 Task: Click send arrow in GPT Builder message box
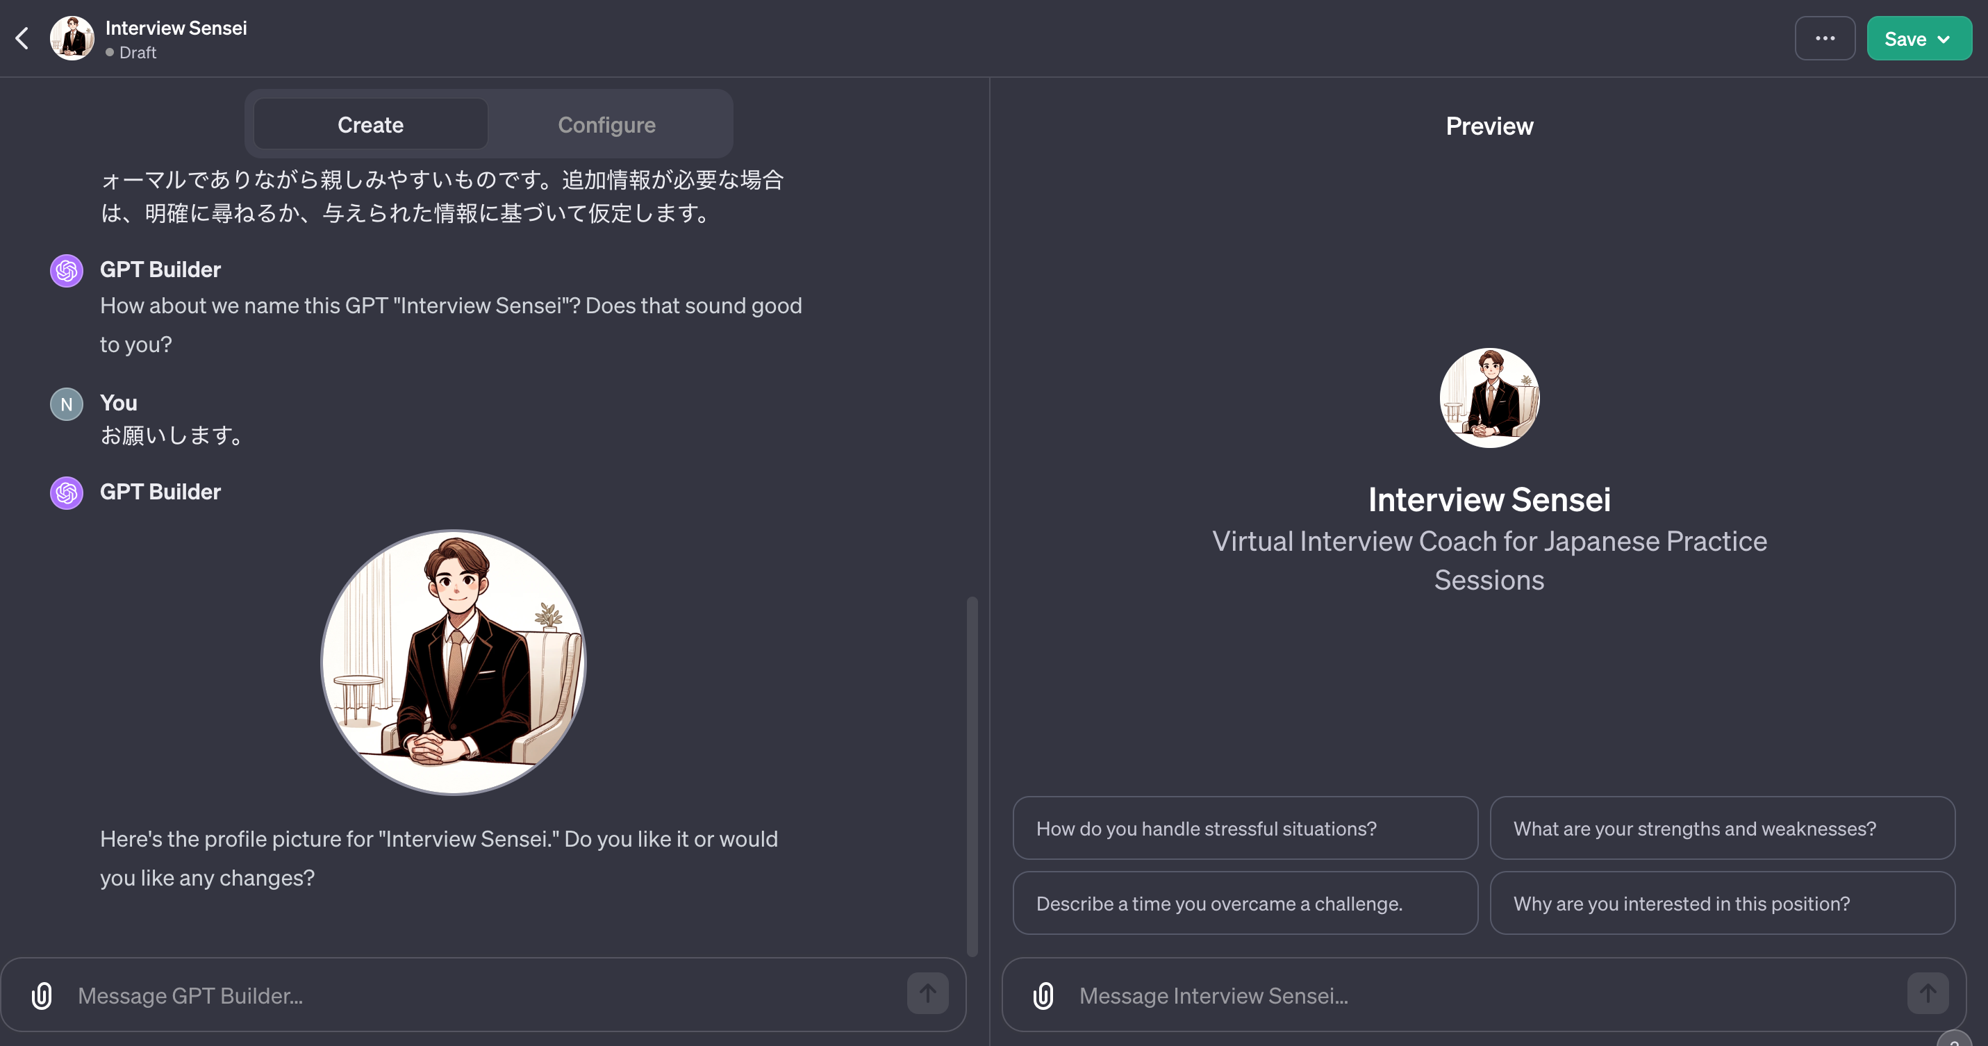pyautogui.click(x=927, y=993)
